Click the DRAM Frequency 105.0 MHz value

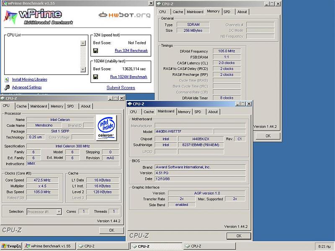pos(227,51)
